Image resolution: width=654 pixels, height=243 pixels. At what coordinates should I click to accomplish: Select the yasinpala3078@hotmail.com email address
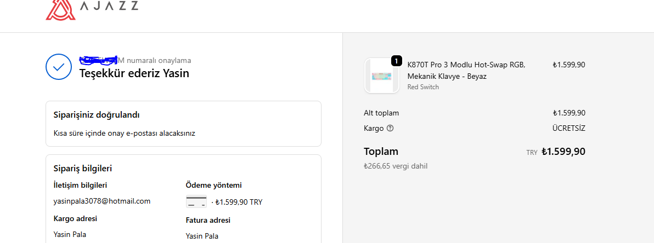coord(102,201)
